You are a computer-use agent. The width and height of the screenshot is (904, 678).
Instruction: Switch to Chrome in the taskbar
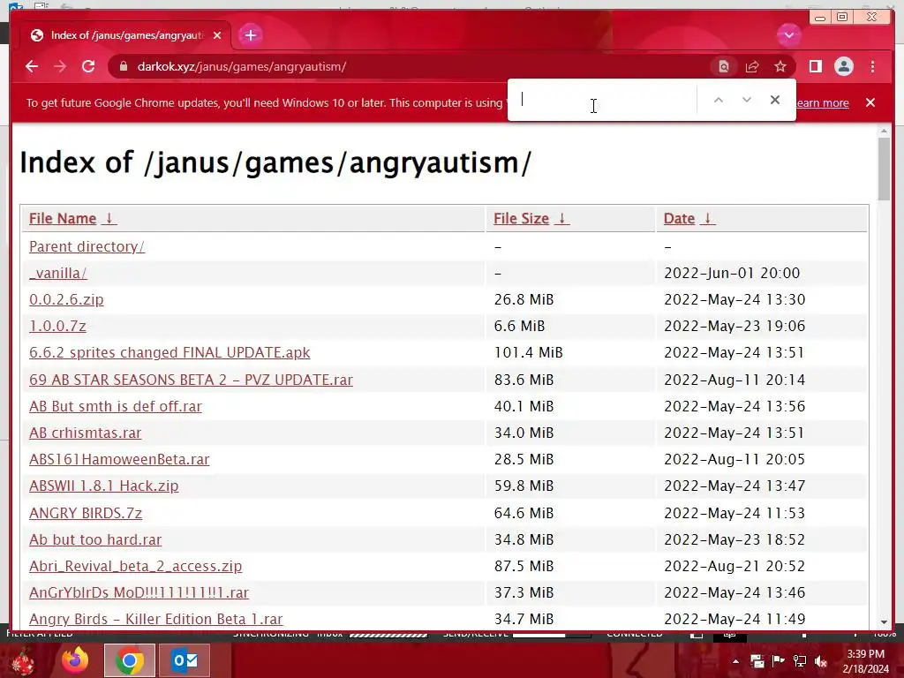[130, 660]
